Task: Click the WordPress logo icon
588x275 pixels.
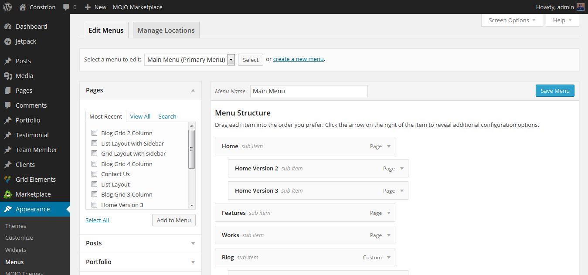Action: coord(7,7)
